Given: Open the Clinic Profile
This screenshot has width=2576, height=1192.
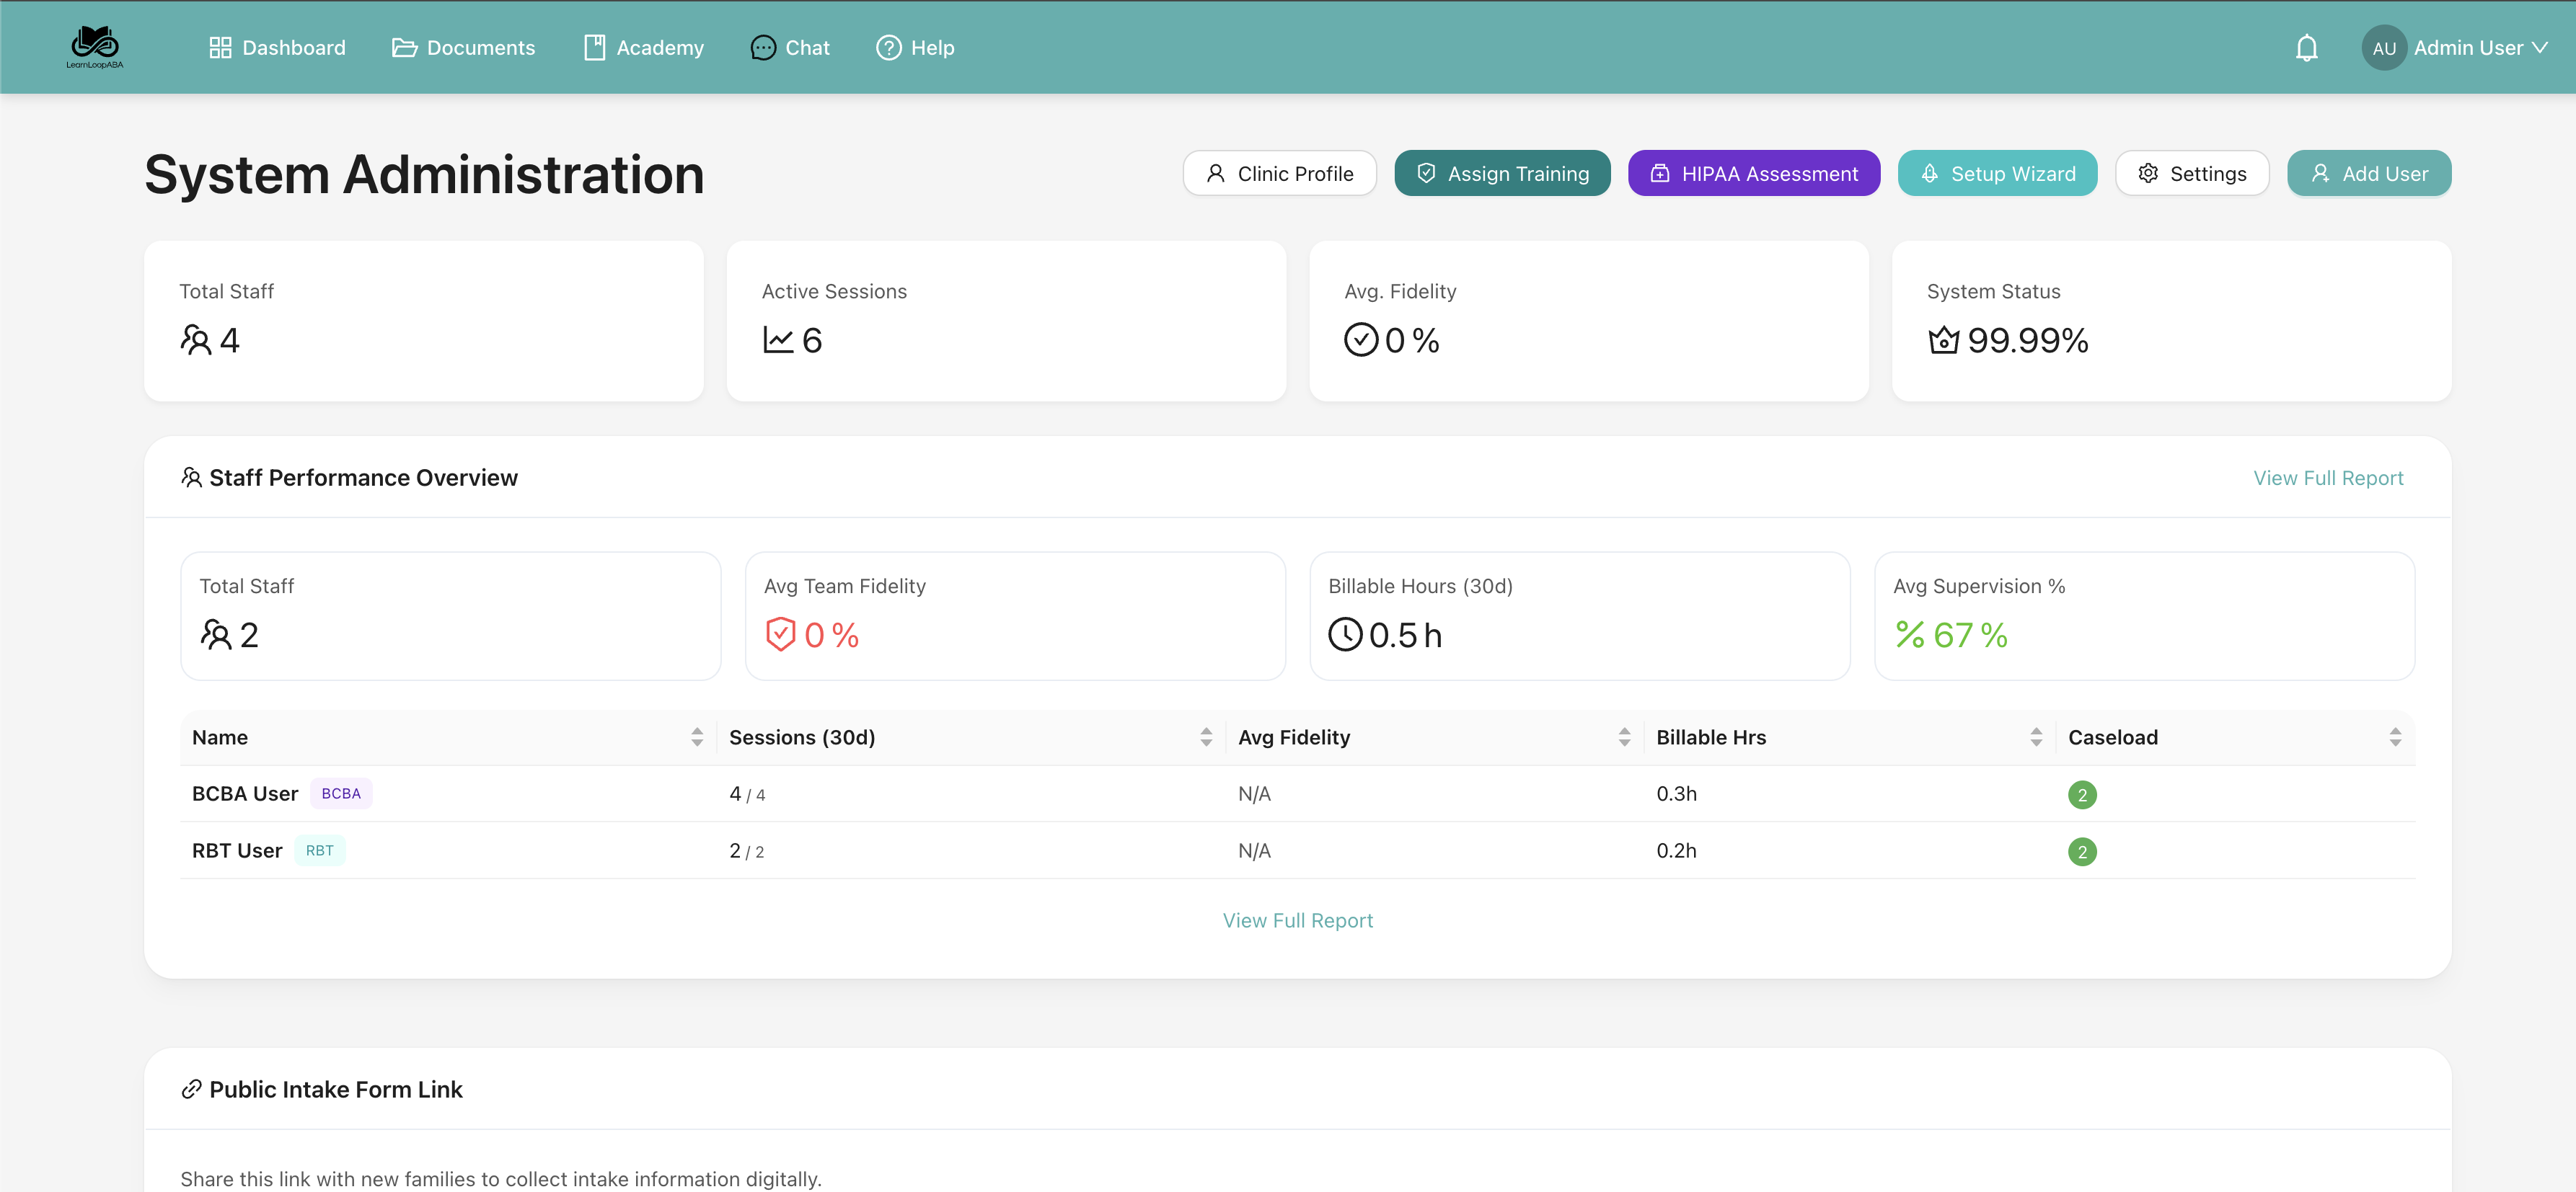Looking at the screenshot, I should pyautogui.click(x=1279, y=173).
